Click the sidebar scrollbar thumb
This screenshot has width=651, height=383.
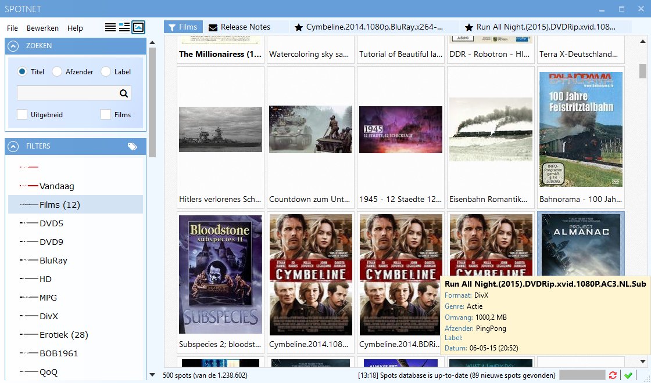pos(152,102)
